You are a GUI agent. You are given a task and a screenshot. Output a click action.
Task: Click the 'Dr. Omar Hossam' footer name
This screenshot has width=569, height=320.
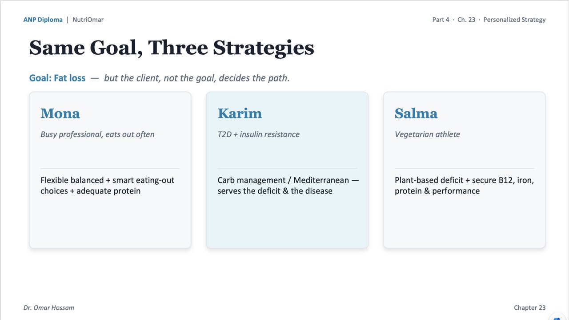(49, 308)
